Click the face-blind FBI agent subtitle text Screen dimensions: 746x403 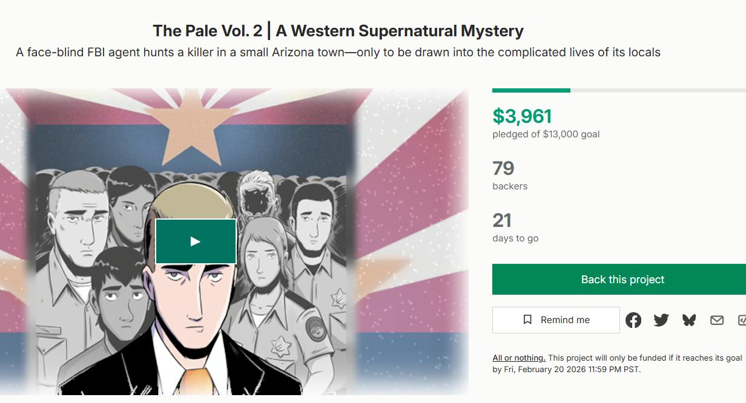(338, 53)
